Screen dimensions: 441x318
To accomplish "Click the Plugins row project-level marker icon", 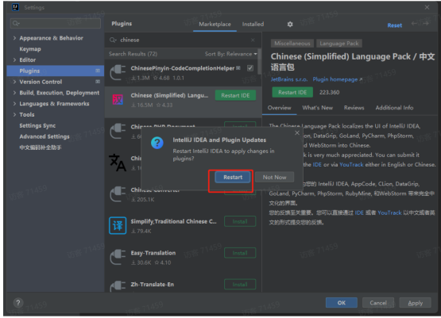I will coord(98,71).
